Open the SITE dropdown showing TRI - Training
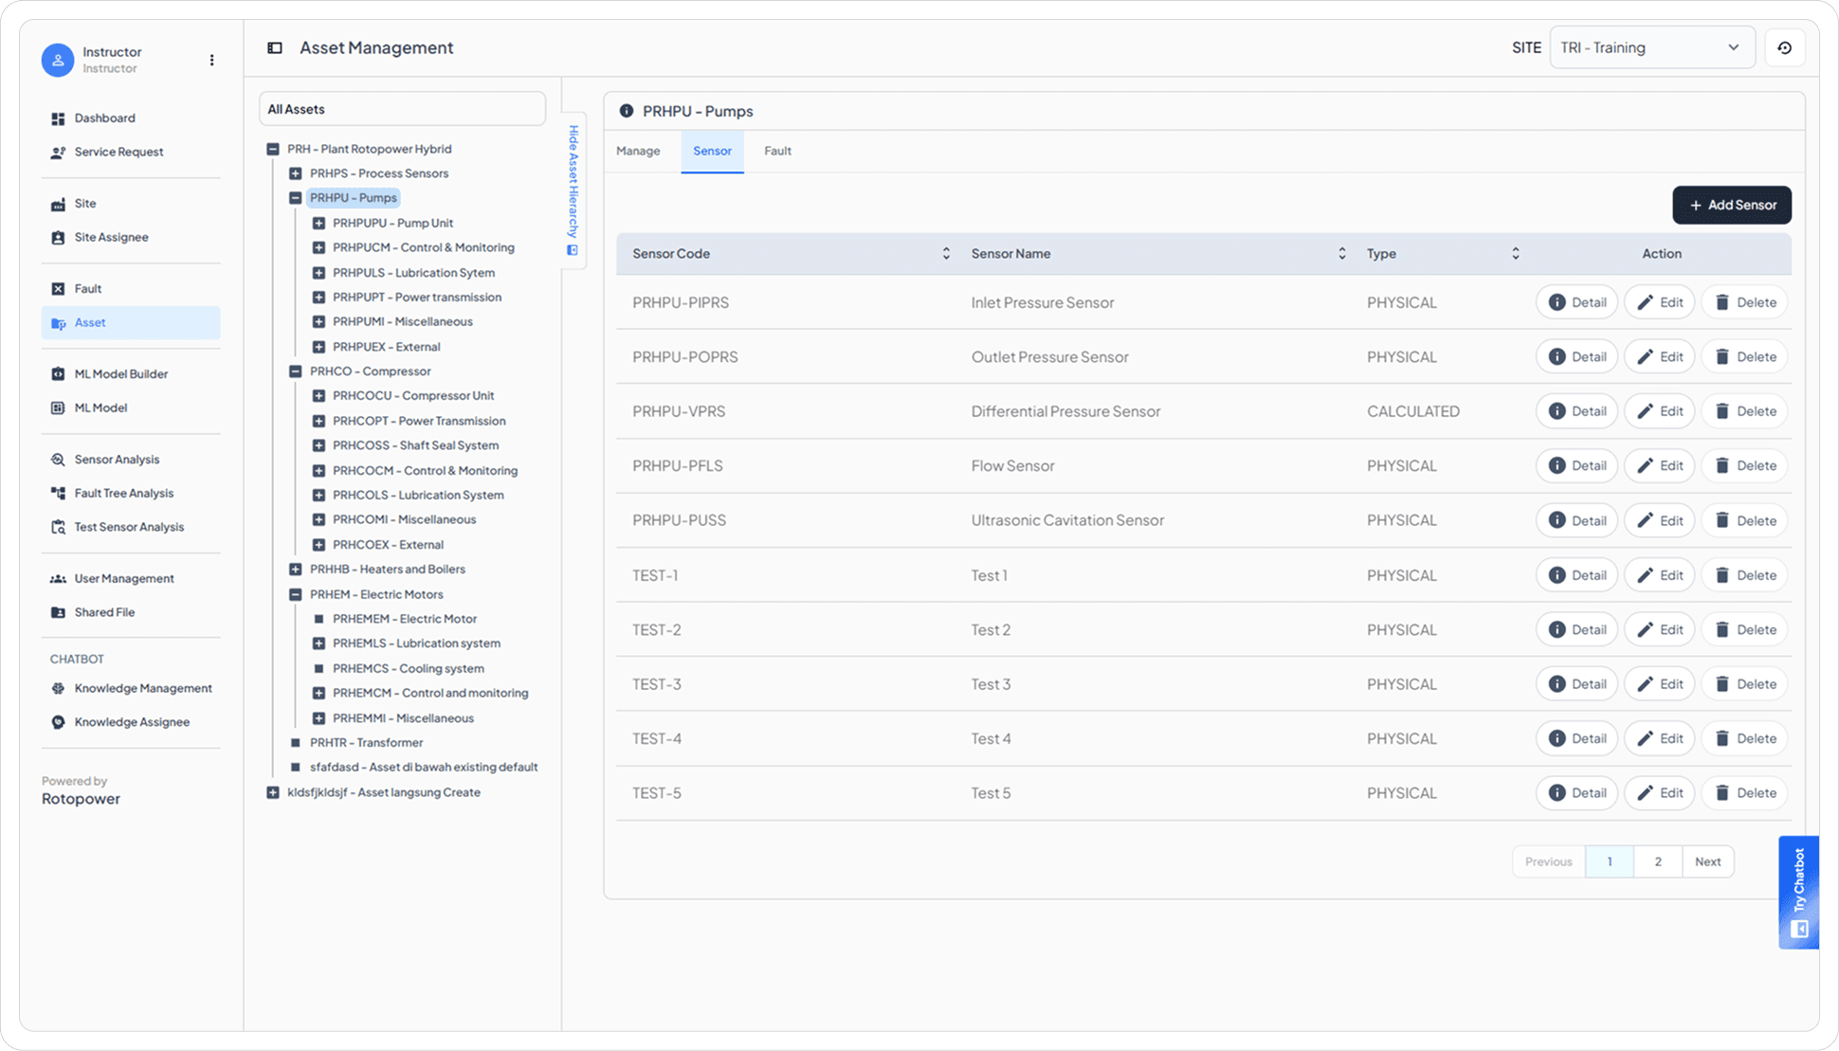This screenshot has height=1051, width=1839. click(x=1651, y=48)
